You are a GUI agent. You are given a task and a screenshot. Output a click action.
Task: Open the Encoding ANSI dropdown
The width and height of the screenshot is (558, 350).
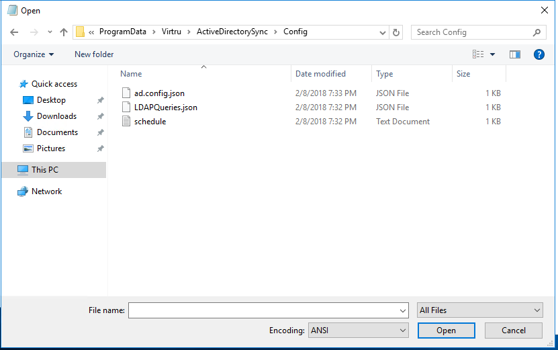[358, 331]
